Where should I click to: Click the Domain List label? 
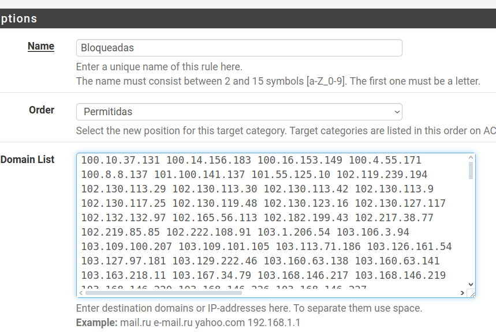[27, 159]
